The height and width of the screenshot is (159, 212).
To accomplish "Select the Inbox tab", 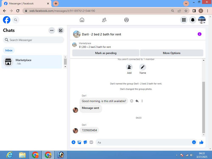I will pyautogui.click(x=9, y=50).
